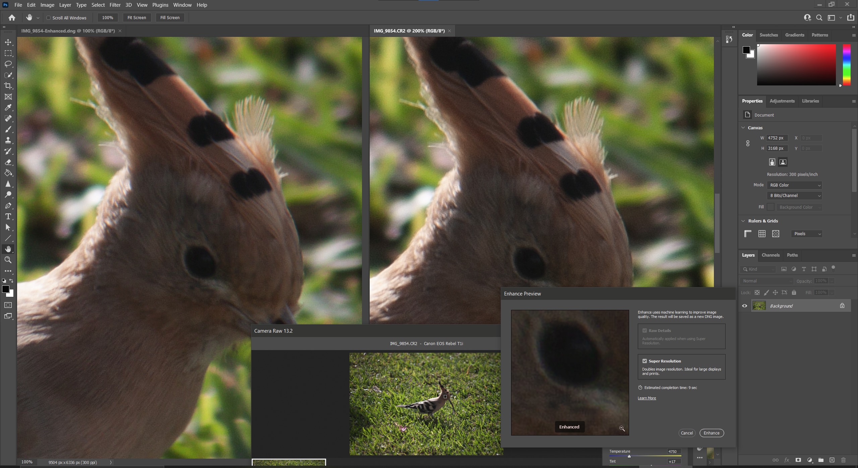Select the Move tool
This screenshot has height=468, width=858.
pyautogui.click(x=8, y=42)
